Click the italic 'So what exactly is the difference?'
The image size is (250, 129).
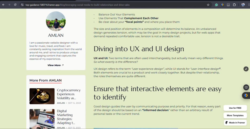[116, 62]
